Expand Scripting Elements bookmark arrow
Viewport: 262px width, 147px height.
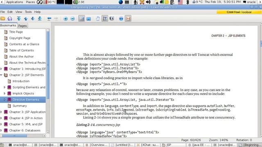tap(5, 87)
